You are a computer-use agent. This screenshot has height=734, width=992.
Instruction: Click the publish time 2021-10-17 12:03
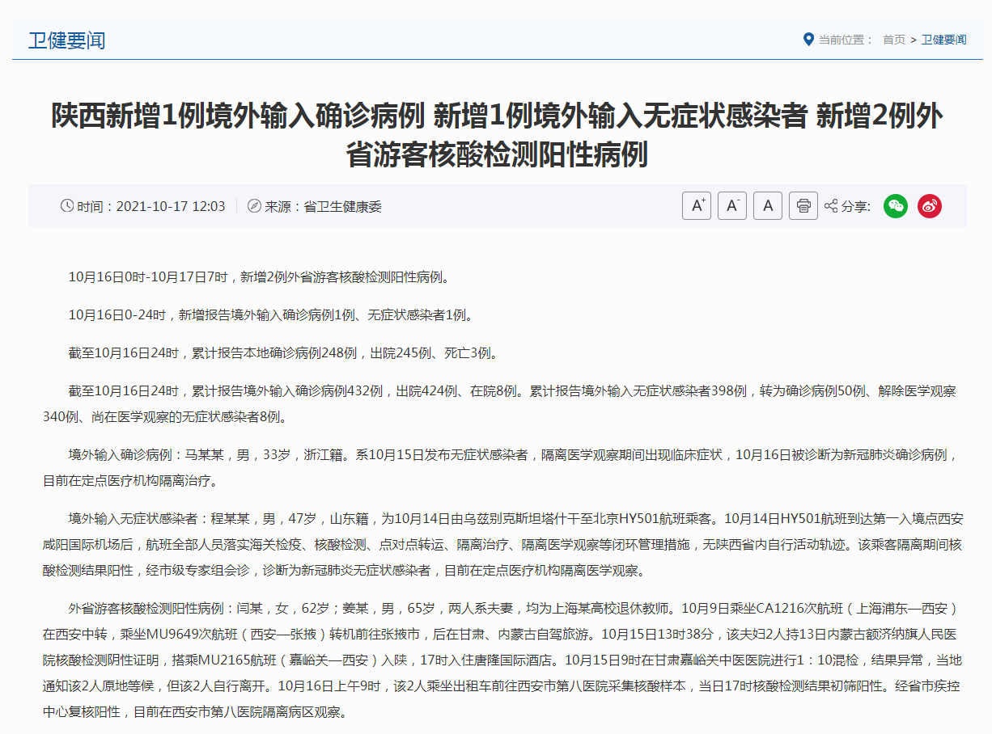tap(171, 207)
